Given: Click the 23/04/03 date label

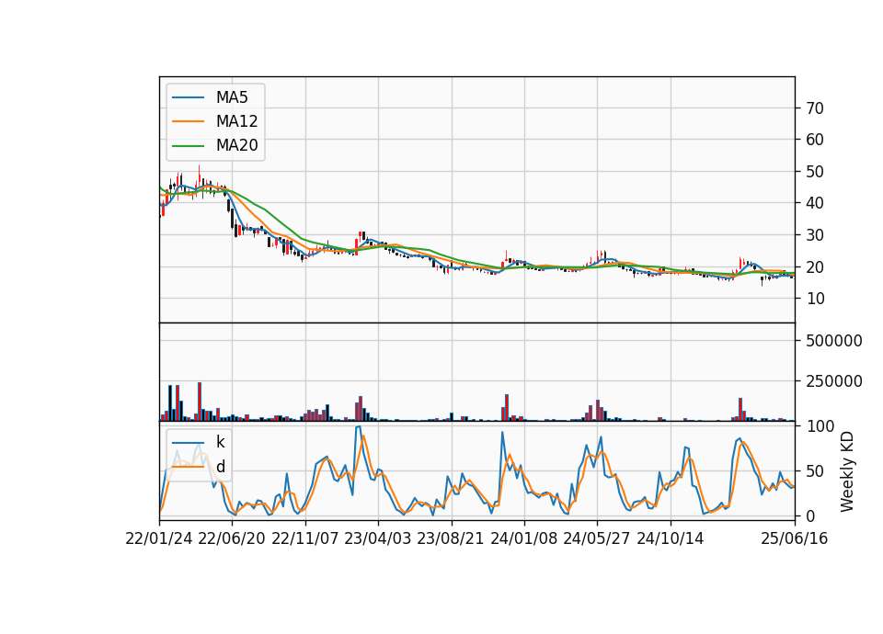Looking at the screenshot, I should click(x=378, y=538).
